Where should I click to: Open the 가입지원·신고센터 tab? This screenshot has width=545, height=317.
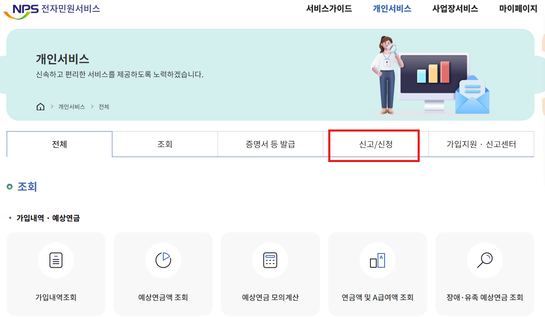coord(481,144)
